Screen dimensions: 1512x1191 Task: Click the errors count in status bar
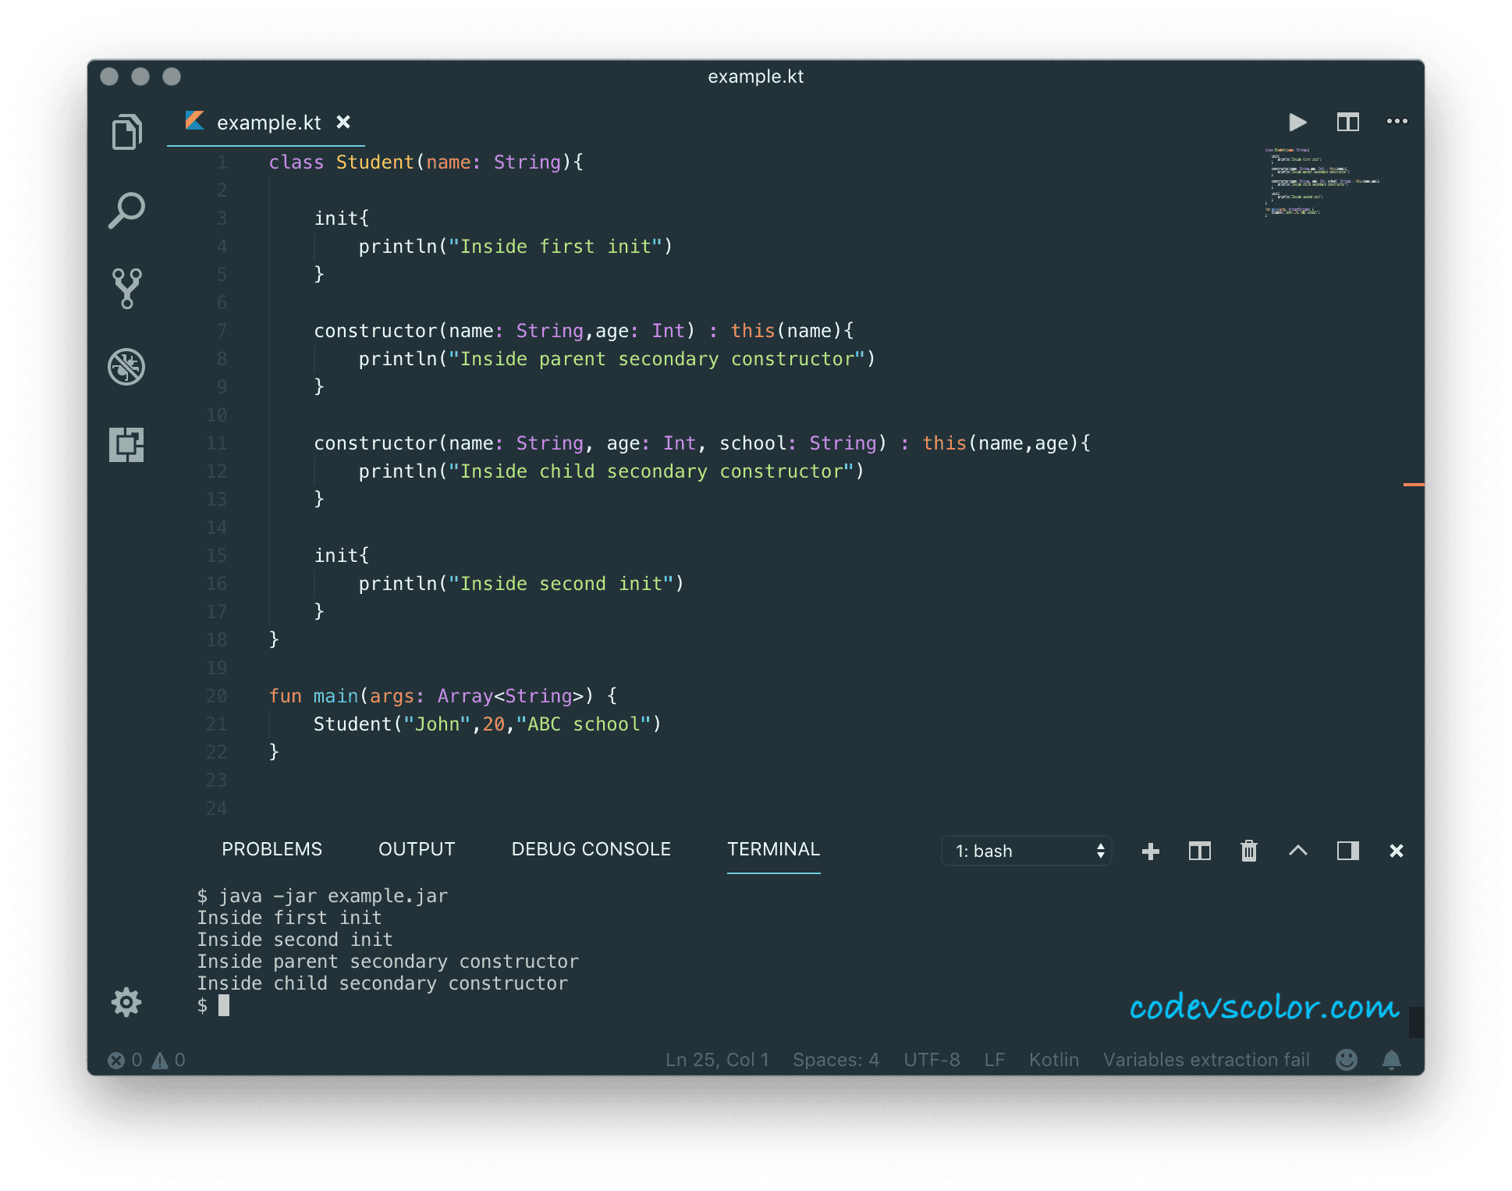(x=125, y=1060)
